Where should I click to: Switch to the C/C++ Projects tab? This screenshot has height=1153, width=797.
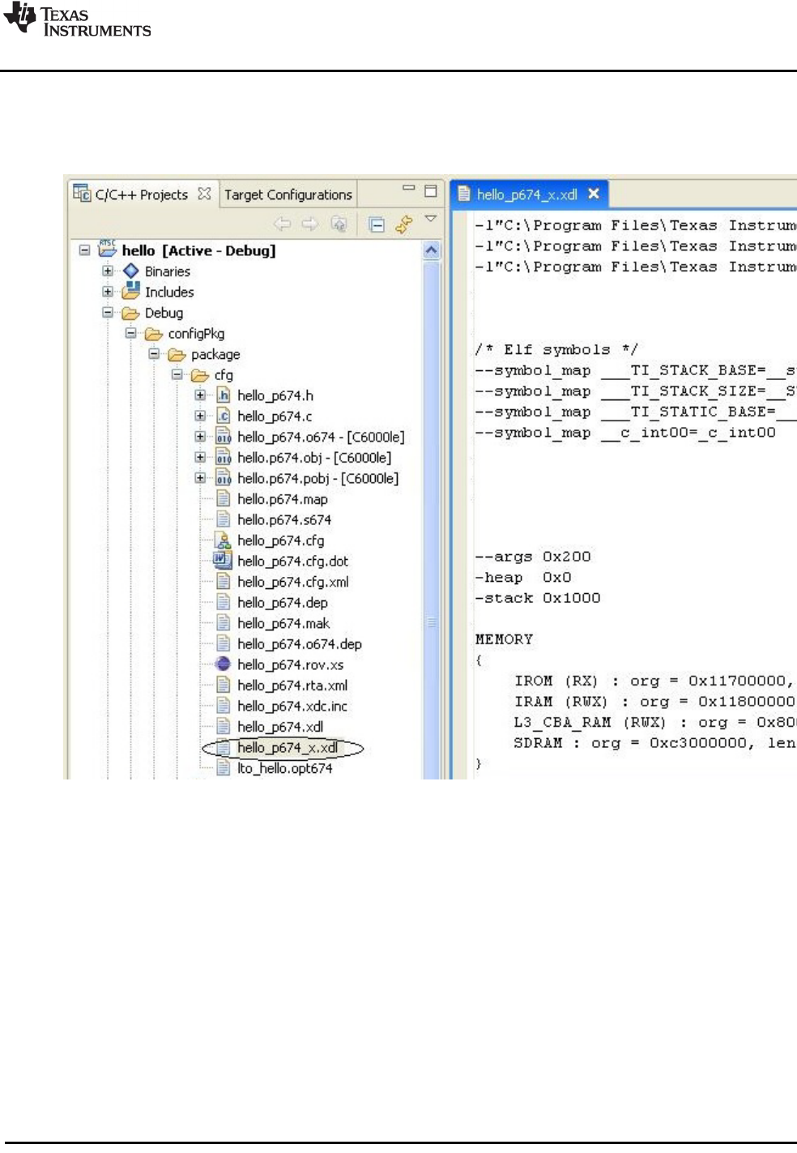coord(142,194)
